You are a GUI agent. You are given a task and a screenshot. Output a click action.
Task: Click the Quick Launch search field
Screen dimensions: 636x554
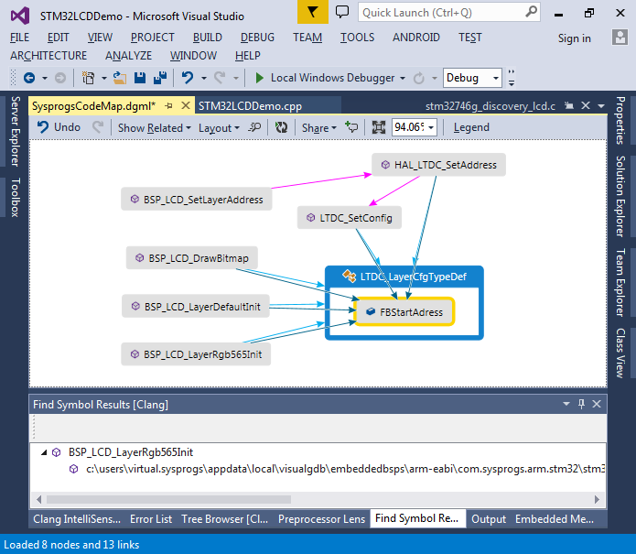pos(442,12)
